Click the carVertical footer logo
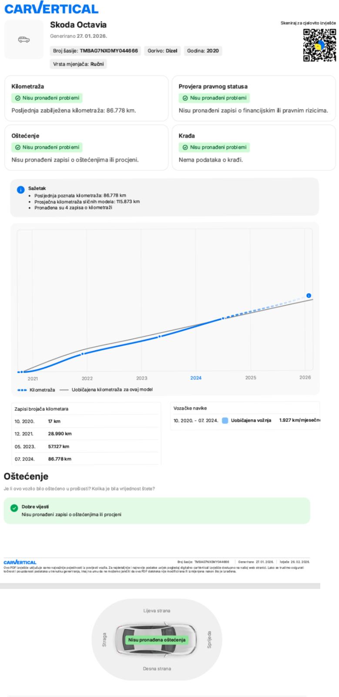Image resolution: width=339 pixels, height=697 pixels. click(20, 562)
